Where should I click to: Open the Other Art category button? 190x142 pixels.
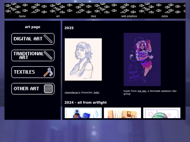[x=33, y=89]
